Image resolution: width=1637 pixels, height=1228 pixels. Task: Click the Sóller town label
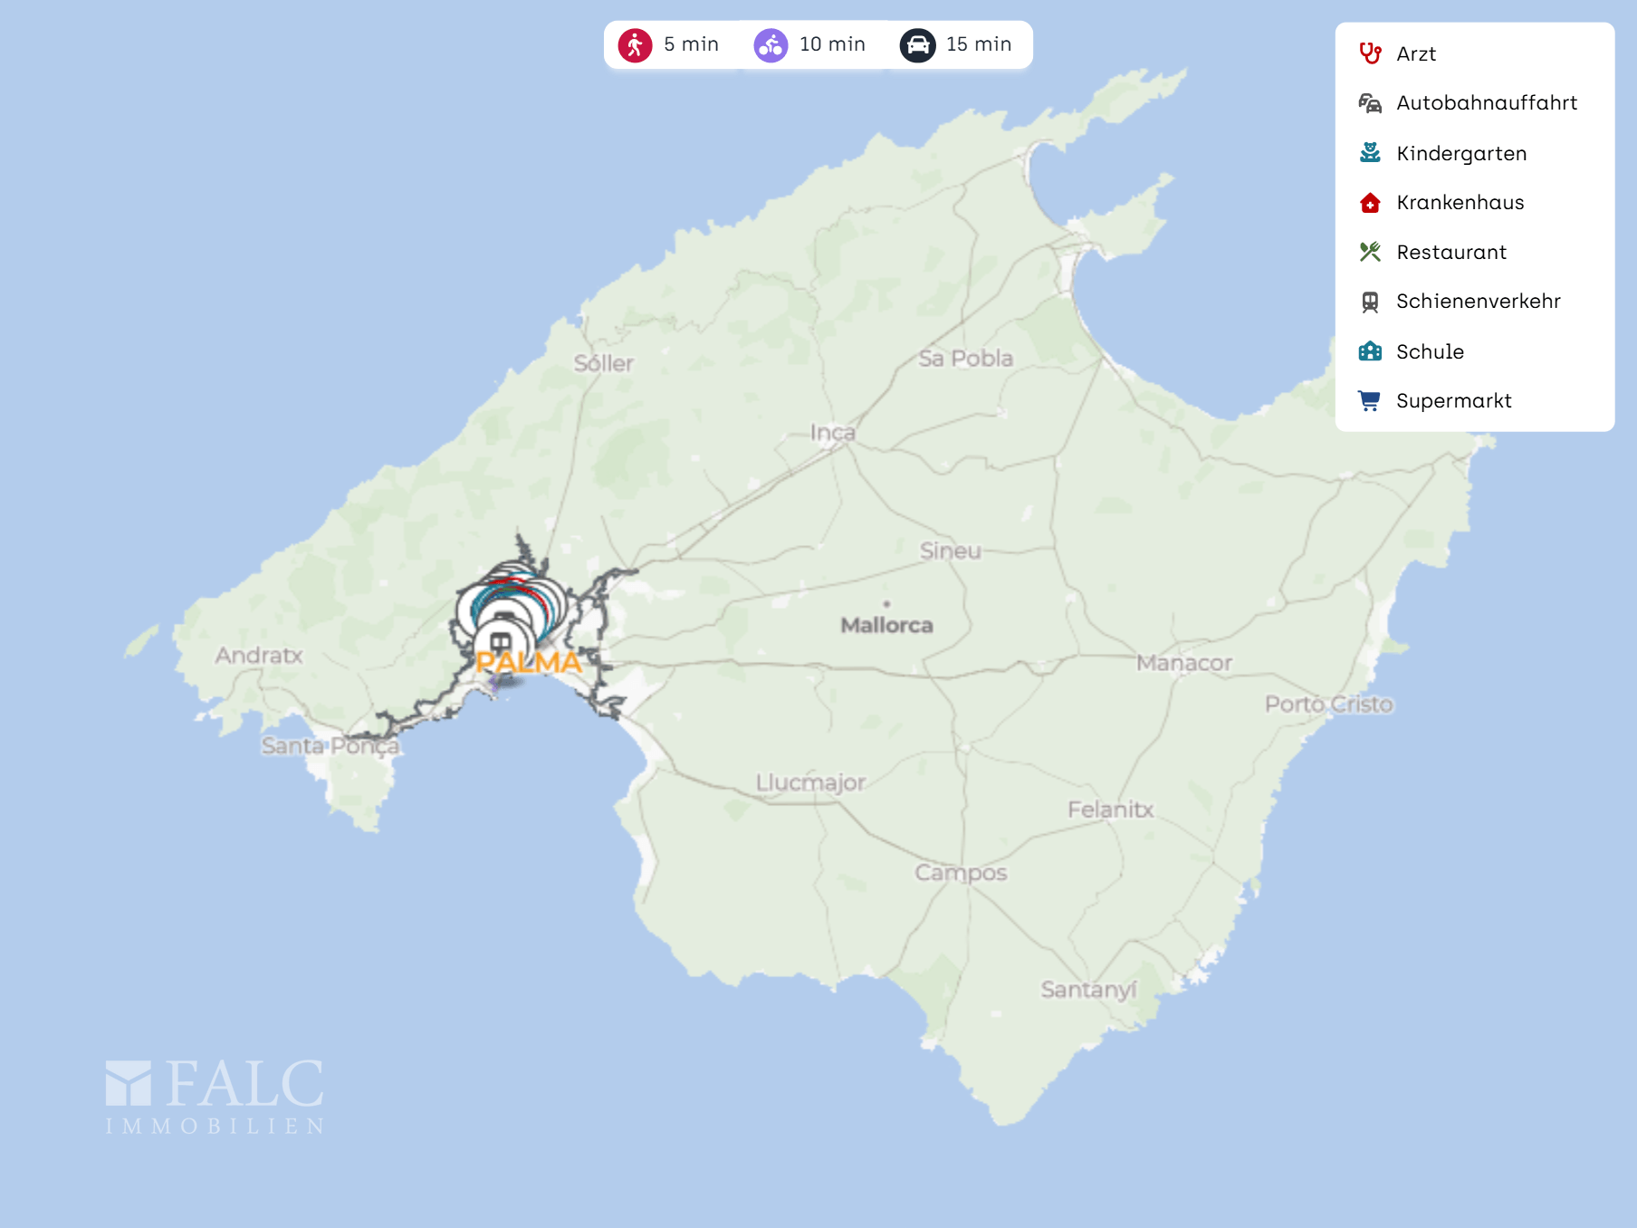[x=603, y=363]
